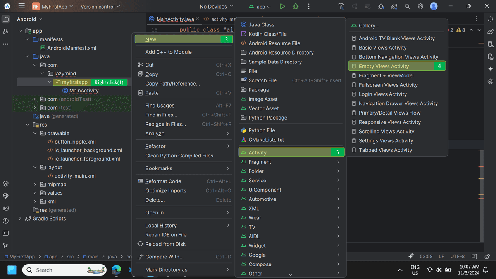
Task: Select Find Usages menu entry
Action: pyautogui.click(x=184, y=105)
